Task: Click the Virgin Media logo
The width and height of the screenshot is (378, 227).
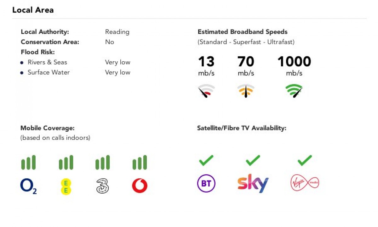Action: (x=305, y=182)
